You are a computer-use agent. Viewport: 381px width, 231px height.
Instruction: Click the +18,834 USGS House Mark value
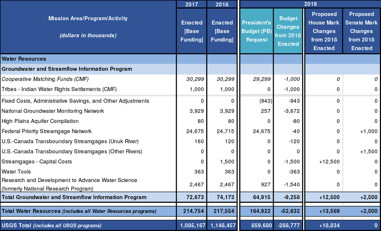[329, 225]
